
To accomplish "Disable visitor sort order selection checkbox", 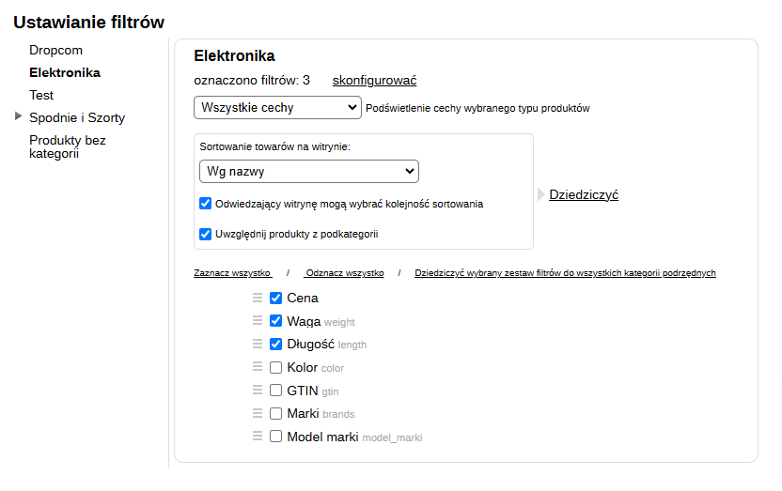I will point(206,203).
